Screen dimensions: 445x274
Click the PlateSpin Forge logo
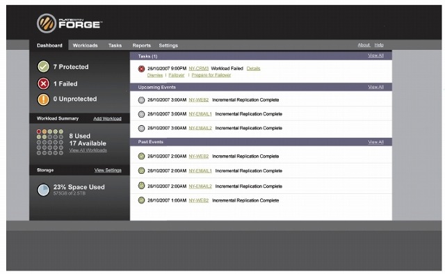70,23
